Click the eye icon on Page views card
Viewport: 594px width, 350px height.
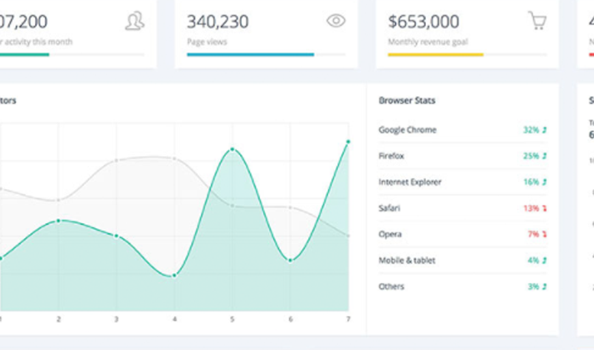(x=336, y=21)
